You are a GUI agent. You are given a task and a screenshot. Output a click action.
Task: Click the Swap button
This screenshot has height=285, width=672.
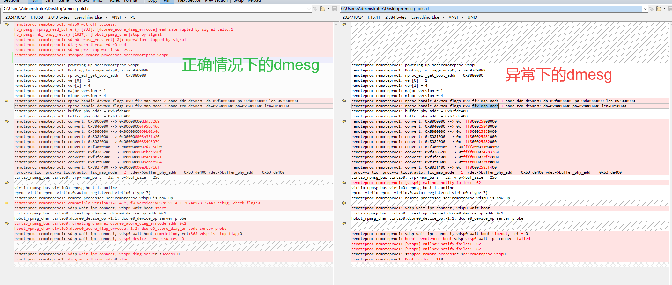(239, 1)
